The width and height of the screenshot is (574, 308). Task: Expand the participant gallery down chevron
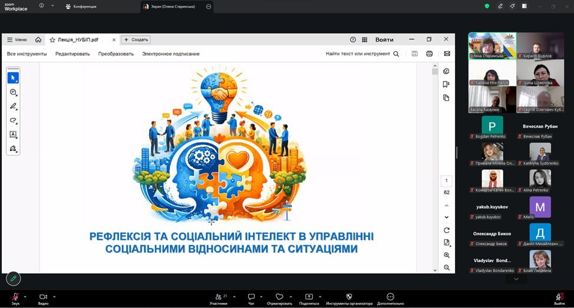click(516, 279)
